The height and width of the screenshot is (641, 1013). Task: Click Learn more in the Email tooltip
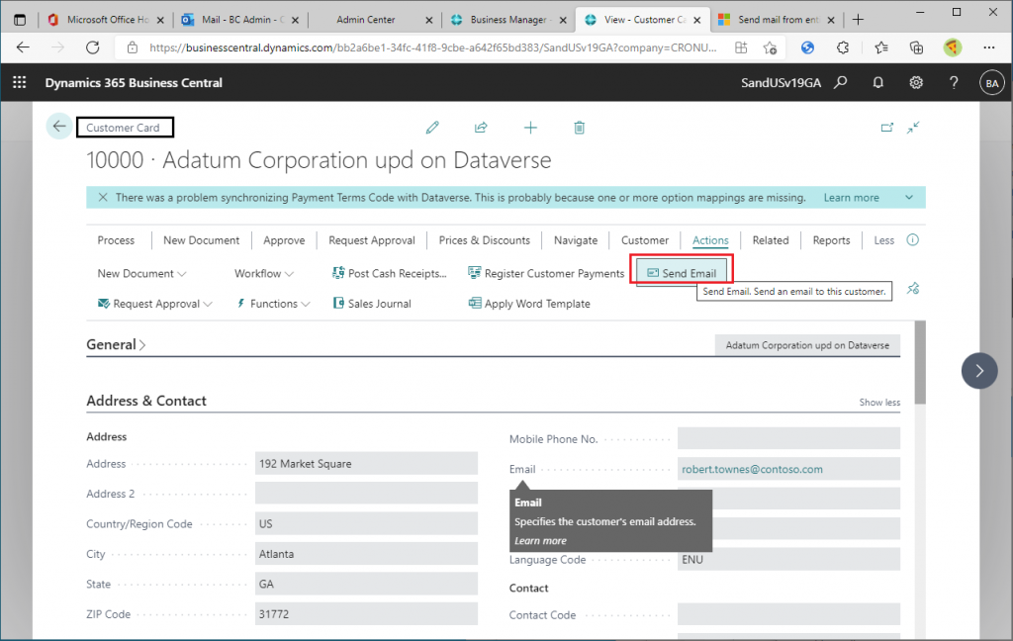pyautogui.click(x=541, y=541)
